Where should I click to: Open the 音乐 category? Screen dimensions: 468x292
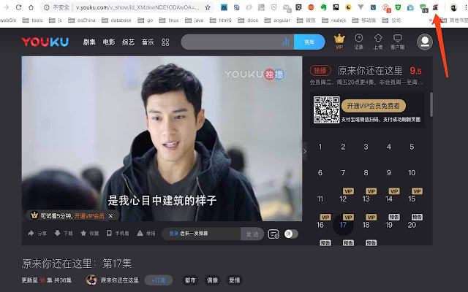[148, 42]
